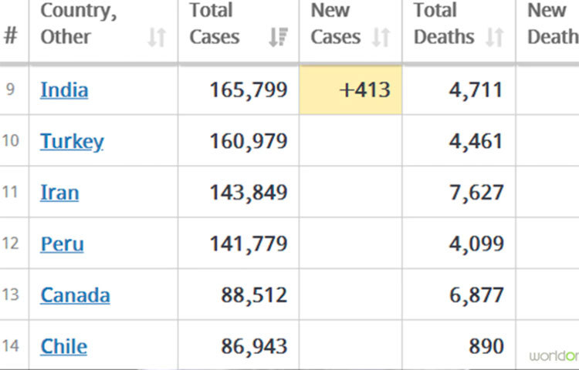
Task: Click the Worldometer watermark logo
Action: click(554, 355)
